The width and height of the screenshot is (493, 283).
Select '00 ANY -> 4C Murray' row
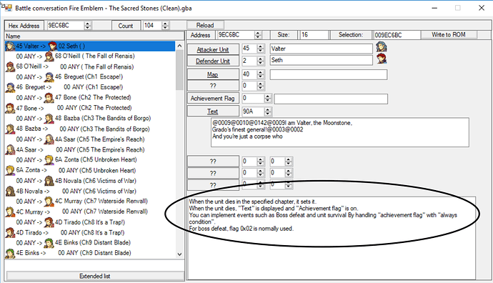[x=90, y=202]
